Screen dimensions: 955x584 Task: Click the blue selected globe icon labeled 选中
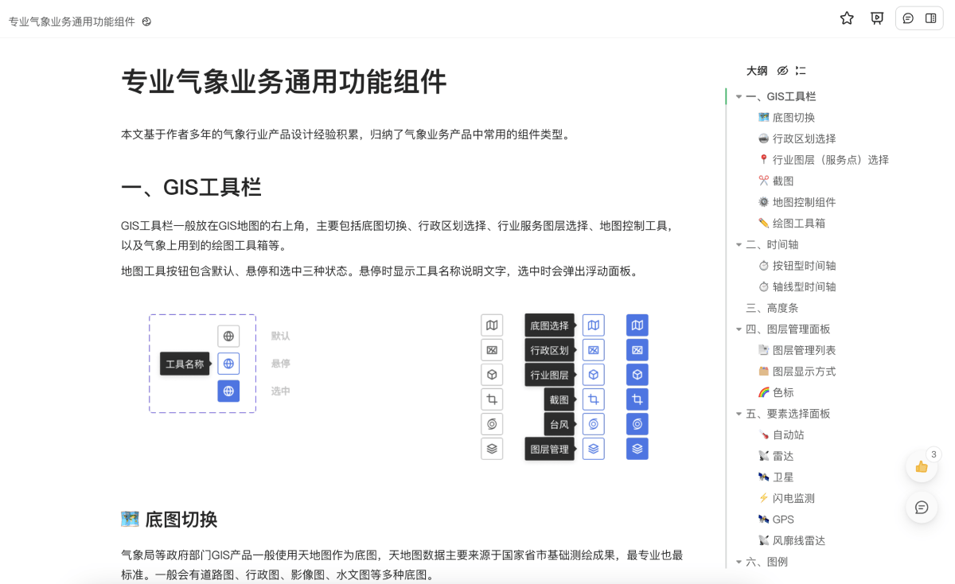pyautogui.click(x=228, y=391)
